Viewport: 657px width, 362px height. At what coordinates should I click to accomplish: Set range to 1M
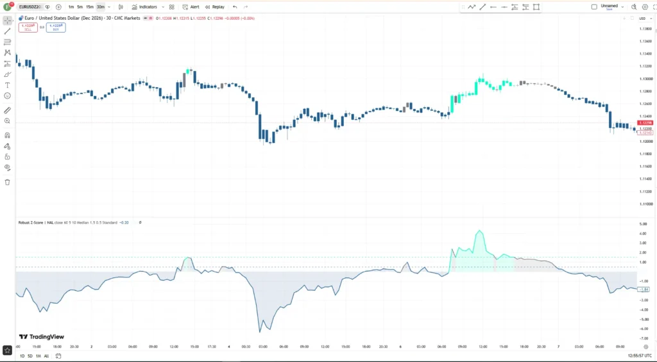click(38, 356)
